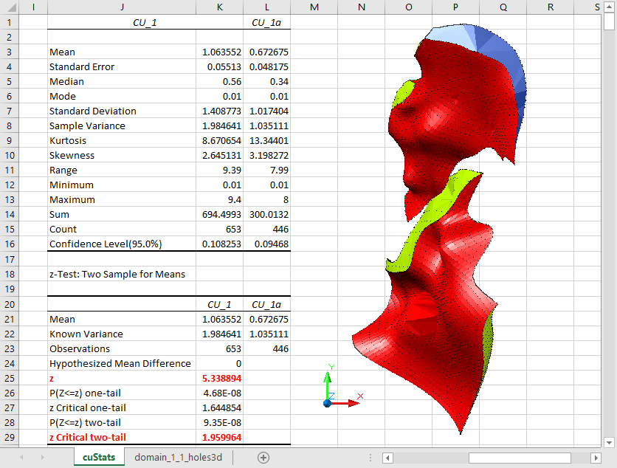Screen dimensions: 617x468
Task: Click the horizontal scrollbar thumb
Action: [520, 458]
